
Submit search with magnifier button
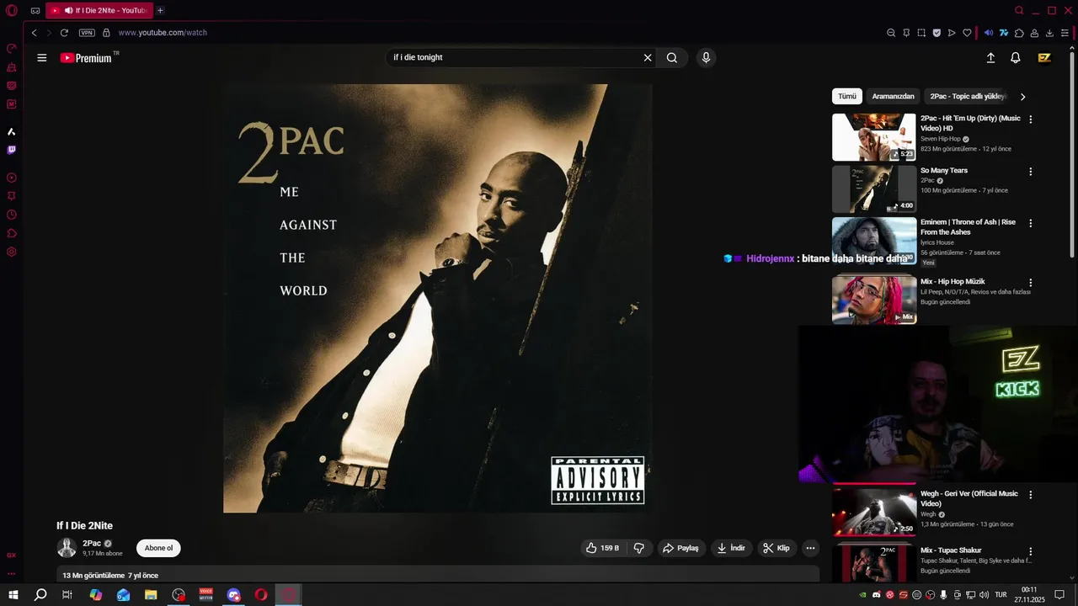(x=672, y=58)
